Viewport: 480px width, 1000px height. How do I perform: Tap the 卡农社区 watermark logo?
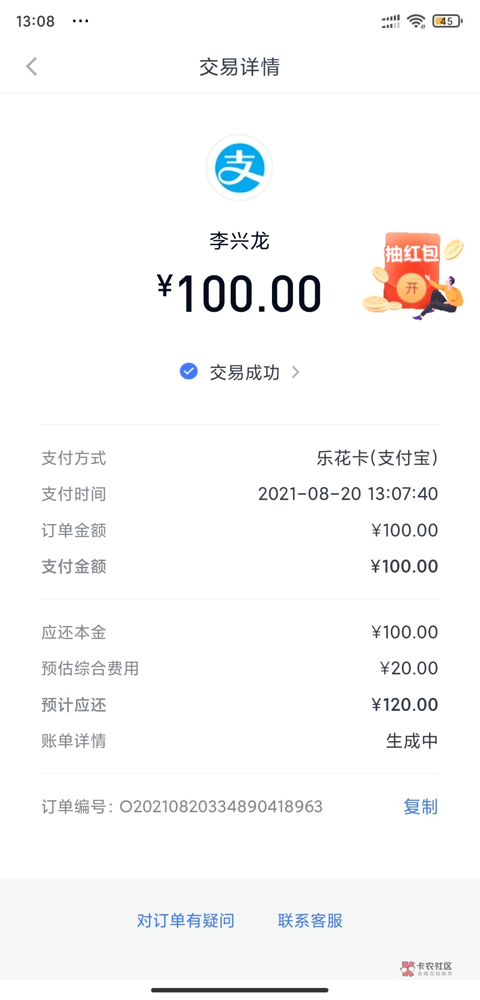(426, 968)
